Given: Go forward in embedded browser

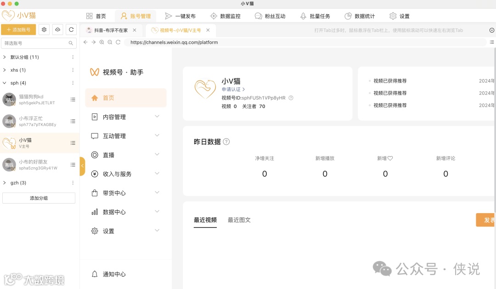Looking at the screenshot, I should 94,42.
